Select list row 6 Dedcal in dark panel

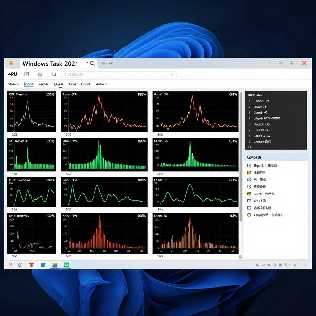tap(259, 124)
